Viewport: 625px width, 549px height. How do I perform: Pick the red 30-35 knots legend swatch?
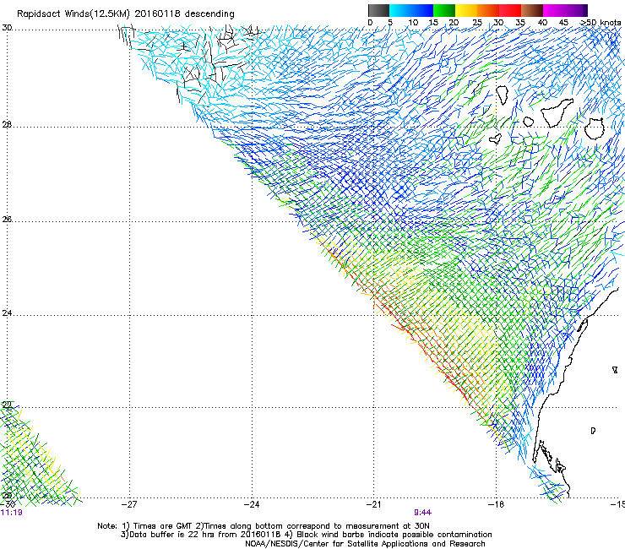(510, 10)
